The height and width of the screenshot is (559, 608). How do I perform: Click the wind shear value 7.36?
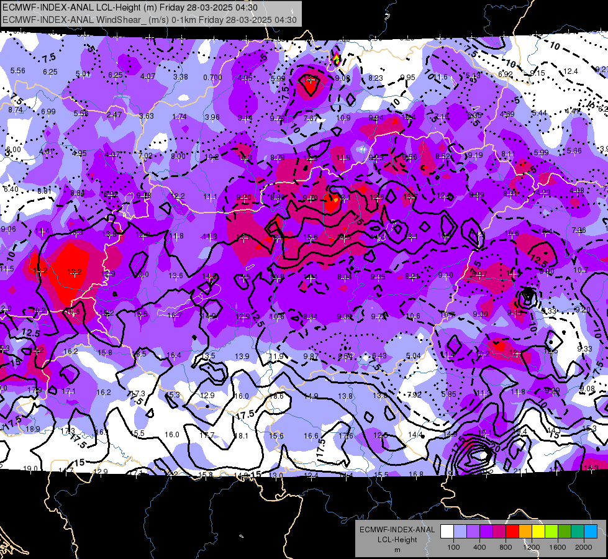(579, 230)
